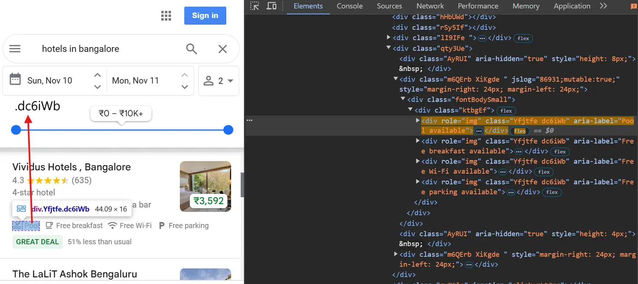Expand the div with class lI9IFe
The width and height of the screenshot is (638, 284).
pyautogui.click(x=388, y=38)
